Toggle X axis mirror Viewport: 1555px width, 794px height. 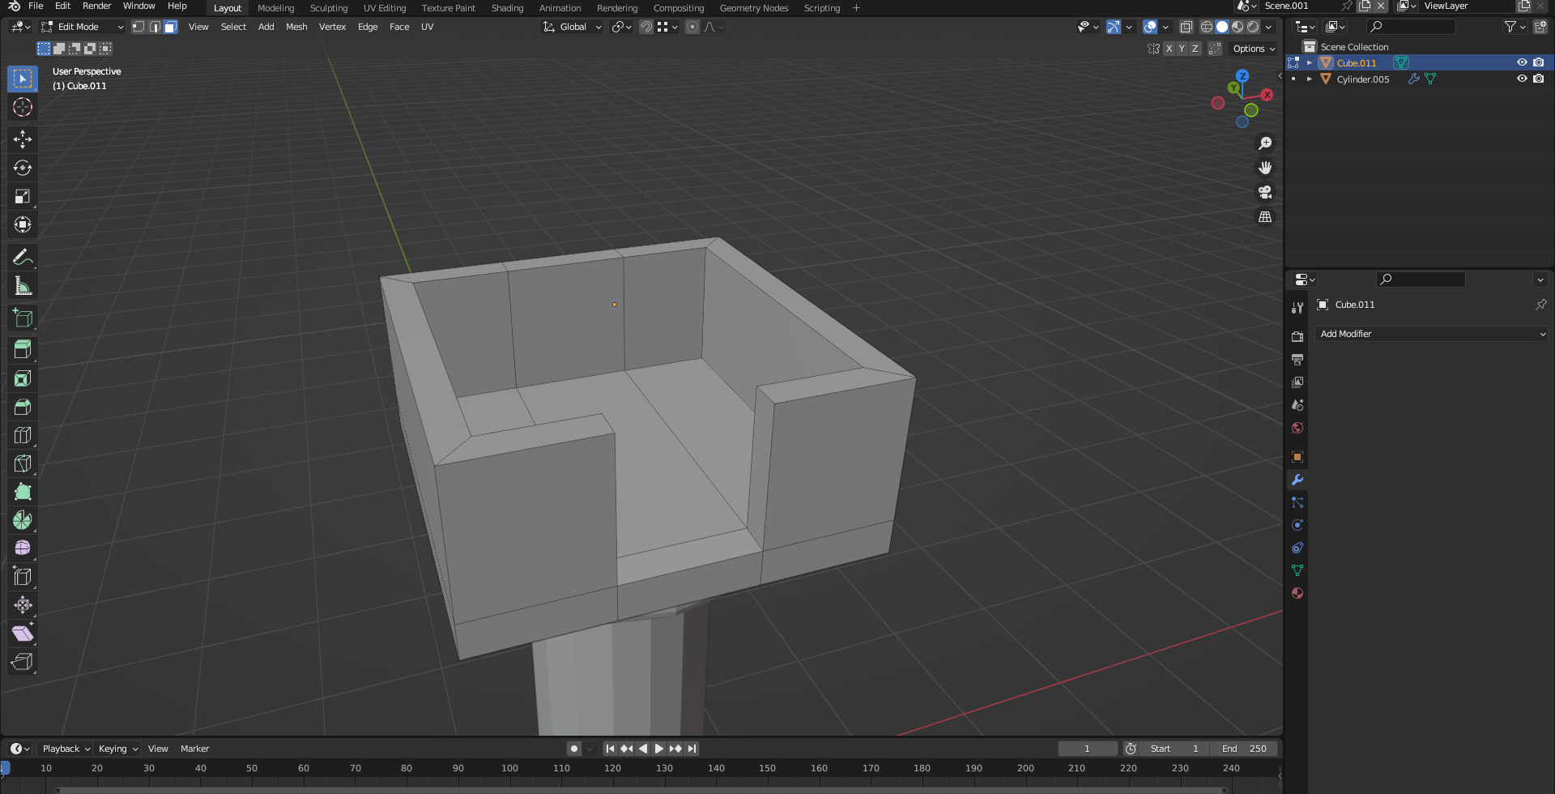coord(1169,49)
